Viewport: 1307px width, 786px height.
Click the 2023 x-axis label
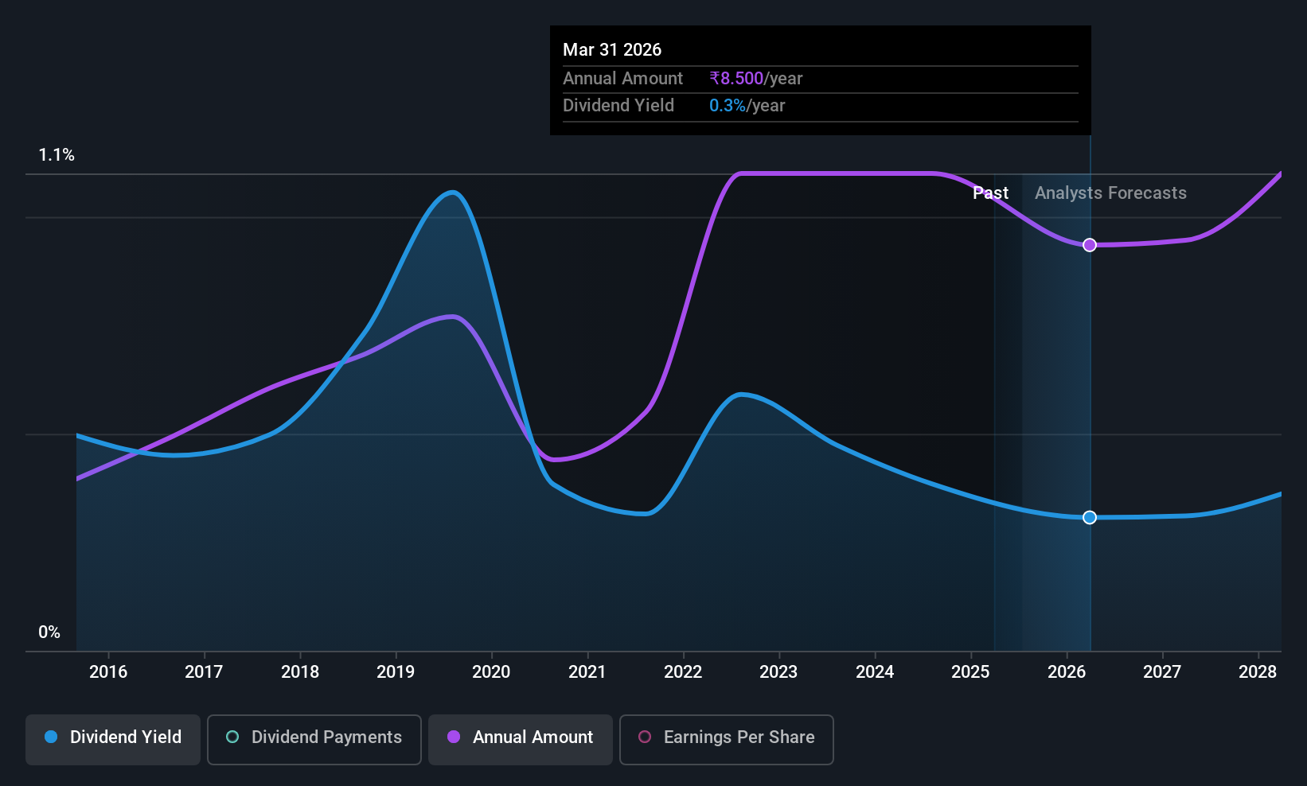pos(778,672)
